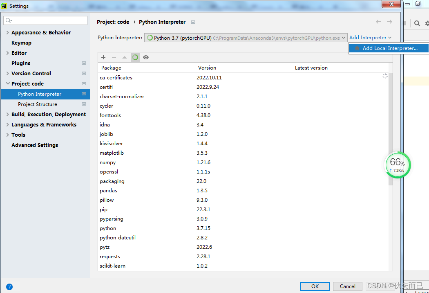Toggle show early releases eye icon
Image resolution: width=429 pixels, height=293 pixels.
tap(146, 57)
